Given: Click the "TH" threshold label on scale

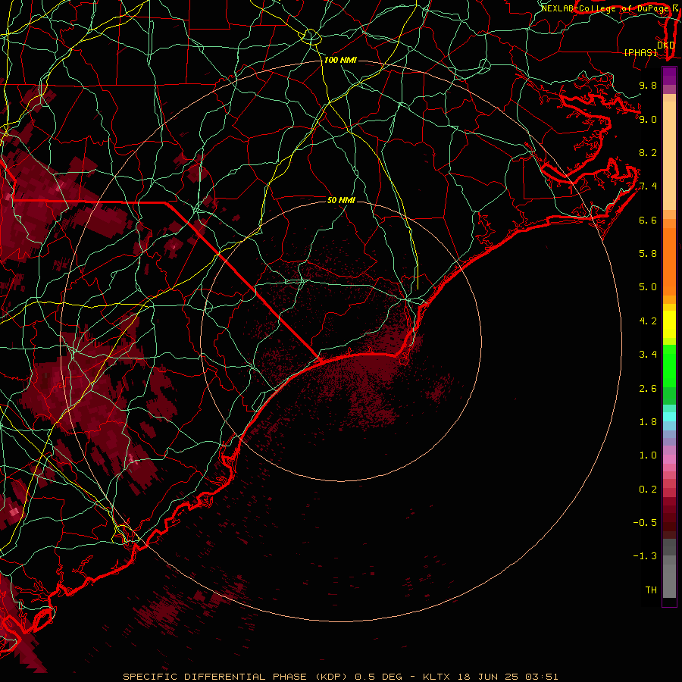Looking at the screenshot, I should 651,590.
